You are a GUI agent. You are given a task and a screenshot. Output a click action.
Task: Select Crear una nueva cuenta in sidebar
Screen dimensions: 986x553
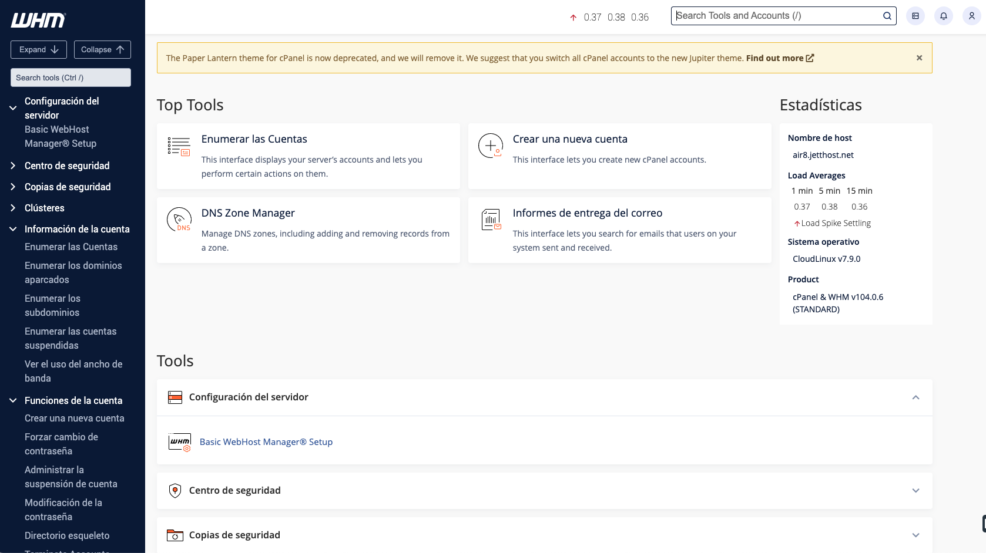click(75, 419)
